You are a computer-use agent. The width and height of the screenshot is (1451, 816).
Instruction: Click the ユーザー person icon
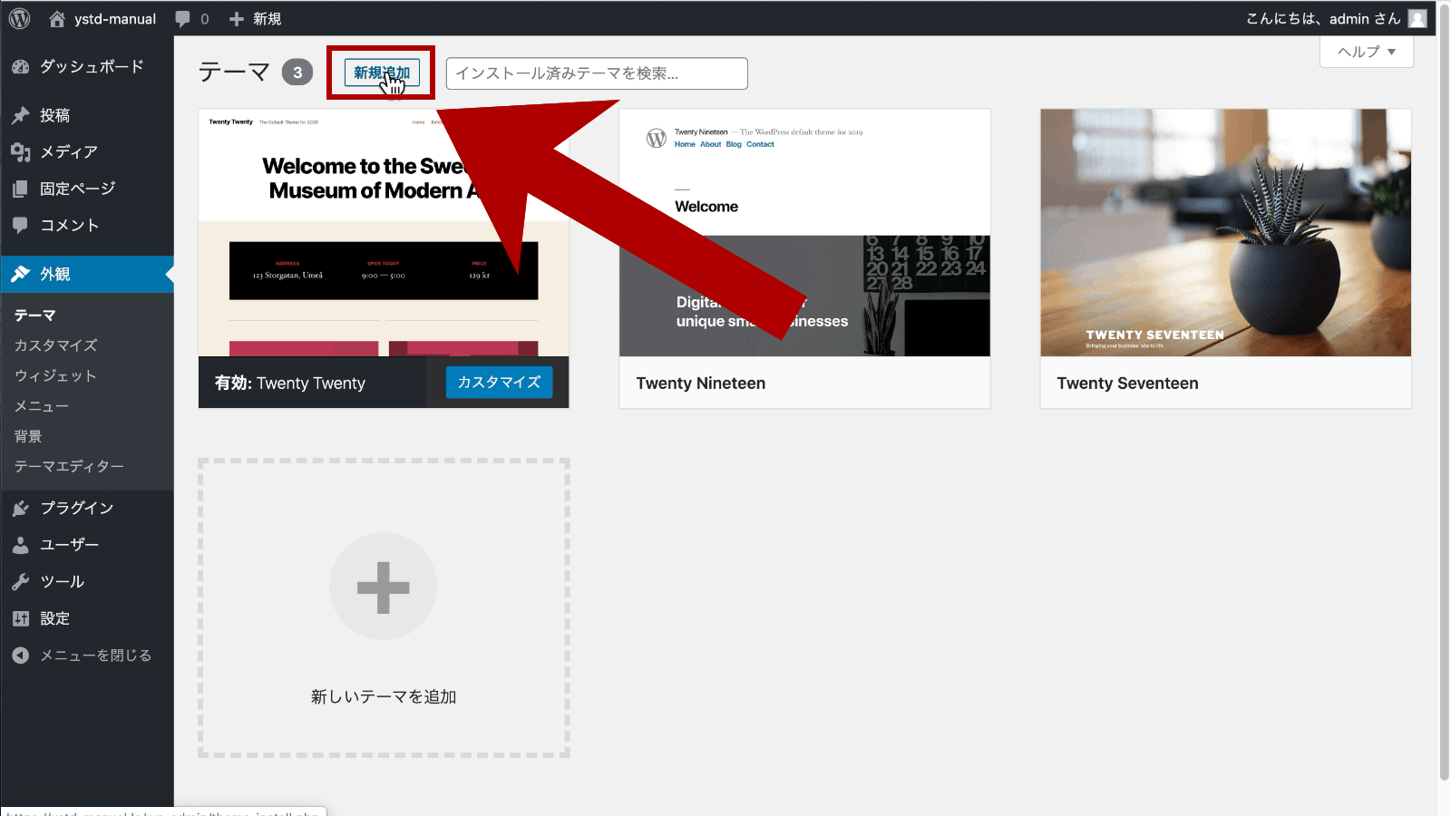(x=21, y=545)
